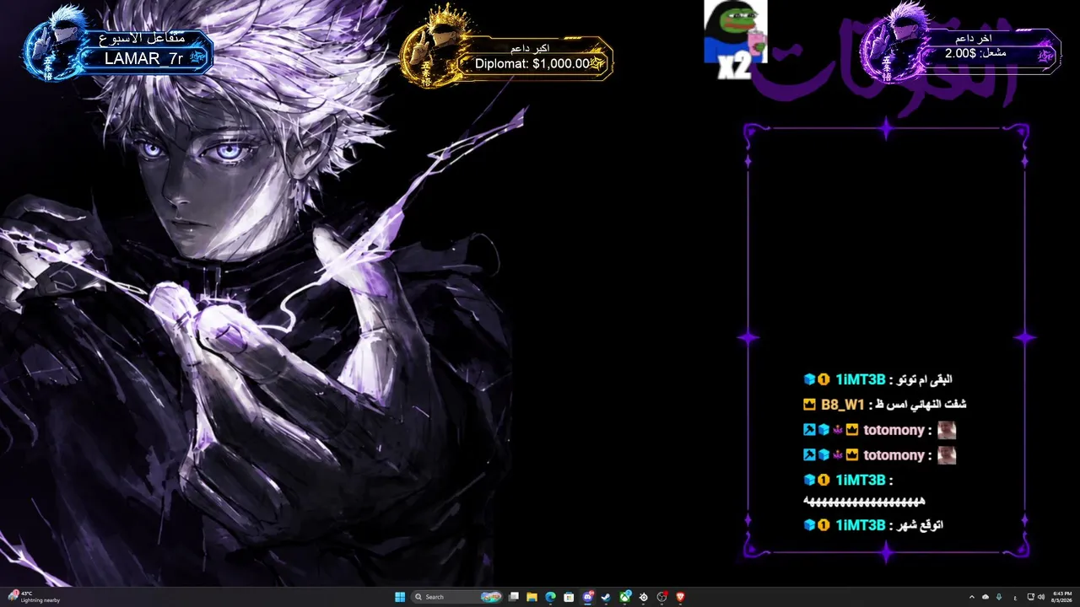Open Steam from the taskbar

click(606, 597)
